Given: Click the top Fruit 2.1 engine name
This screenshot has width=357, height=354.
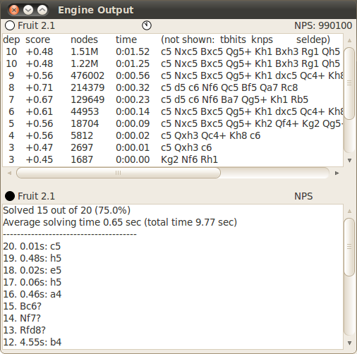Looking at the screenshot, I should coord(37,25).
